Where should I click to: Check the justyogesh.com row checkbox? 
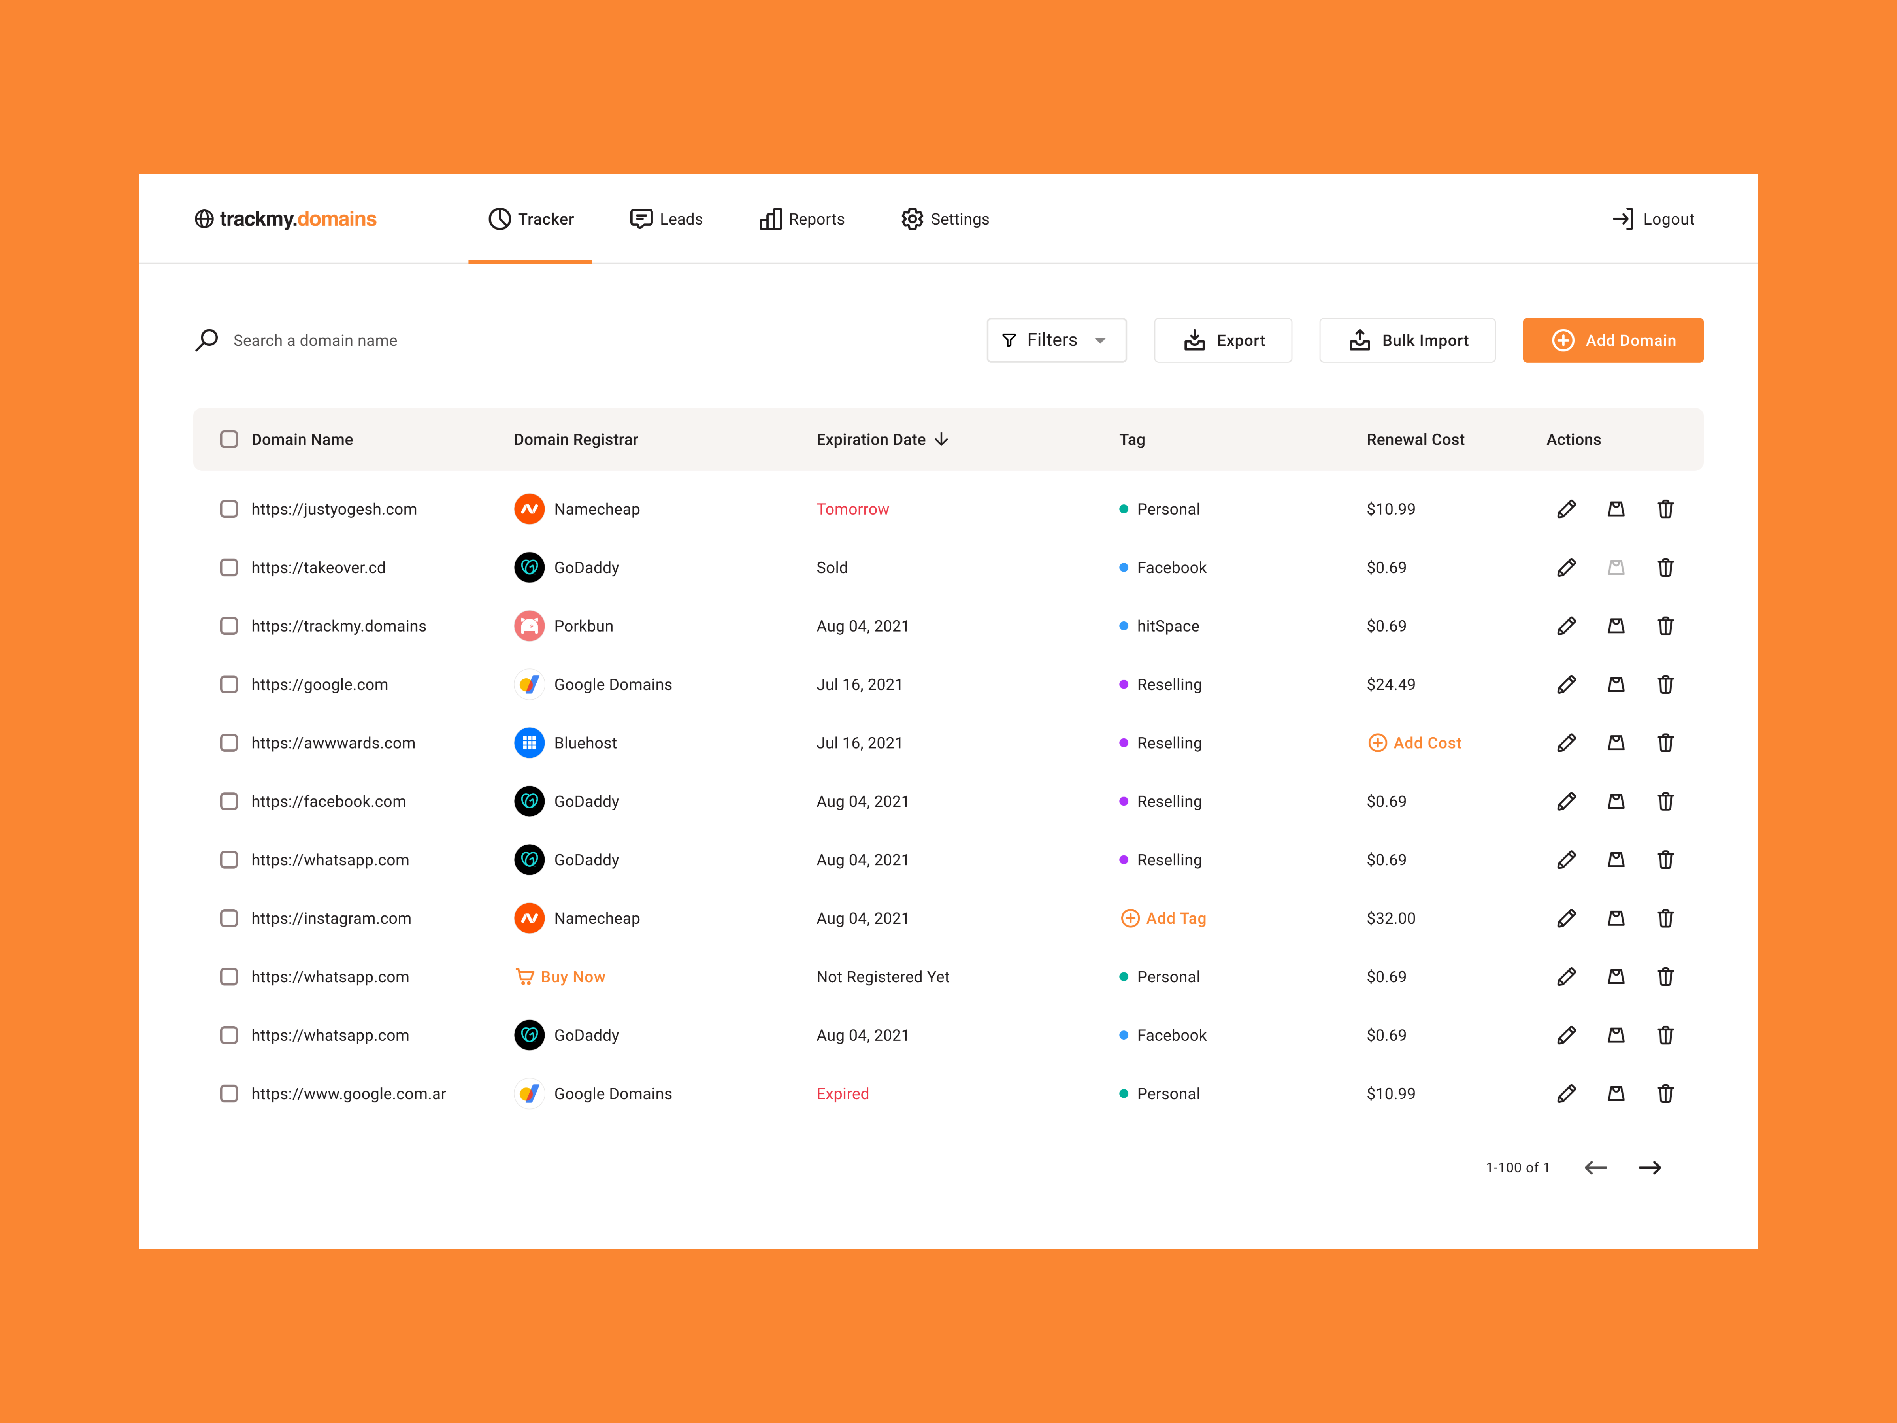coord(229,509)
